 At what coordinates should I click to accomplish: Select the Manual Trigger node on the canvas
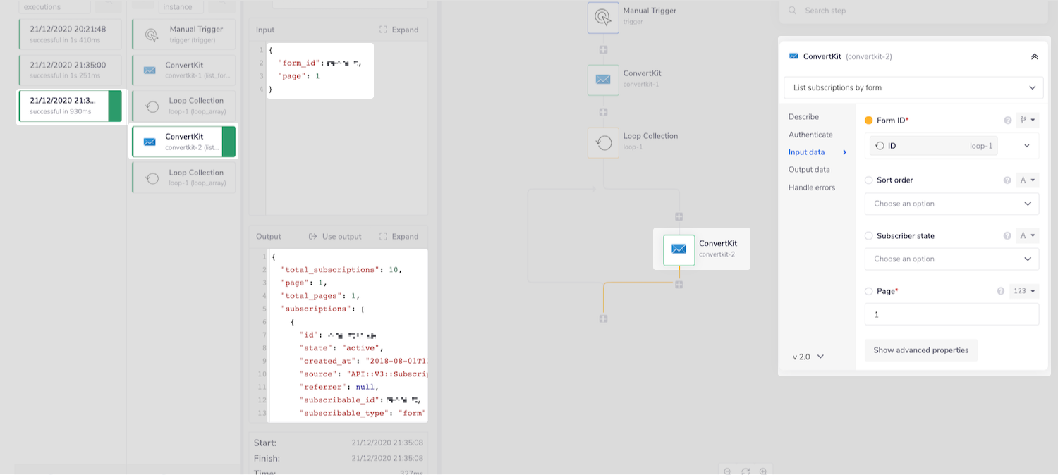603,17
